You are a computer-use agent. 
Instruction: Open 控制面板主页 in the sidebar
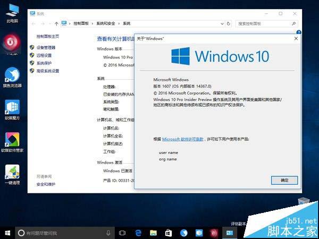point(48,36)
